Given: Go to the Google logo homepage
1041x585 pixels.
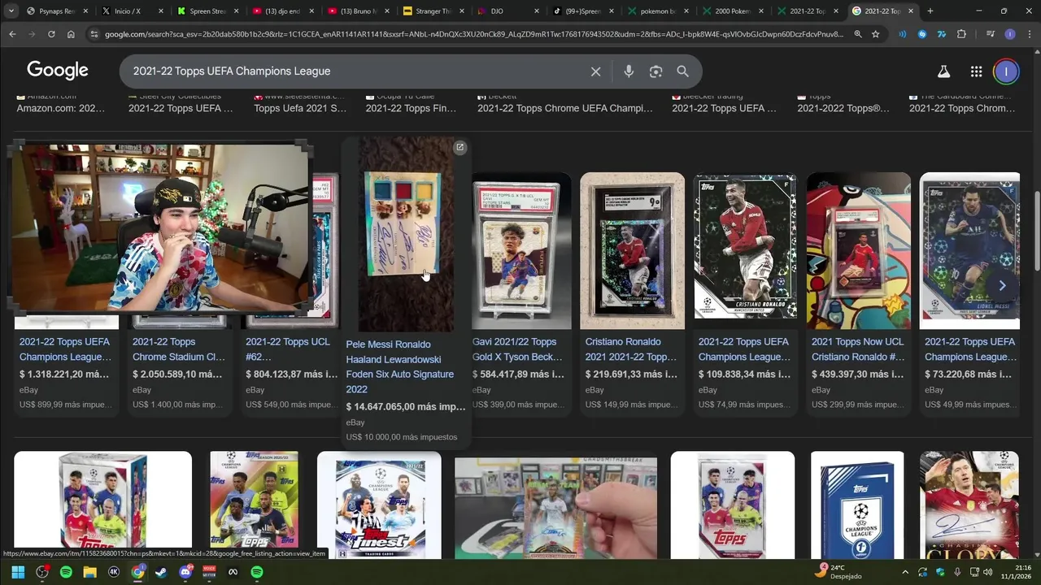Looking at the screenshot, I should click(x=58, y=71).
